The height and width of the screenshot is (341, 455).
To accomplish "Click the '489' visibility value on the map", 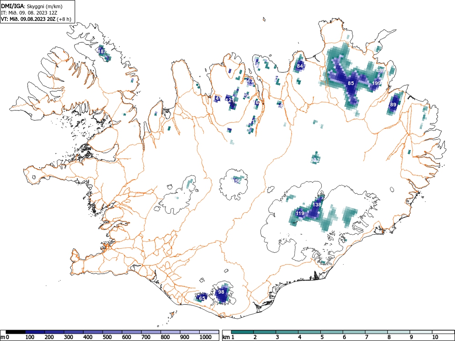I will [380, 70].
